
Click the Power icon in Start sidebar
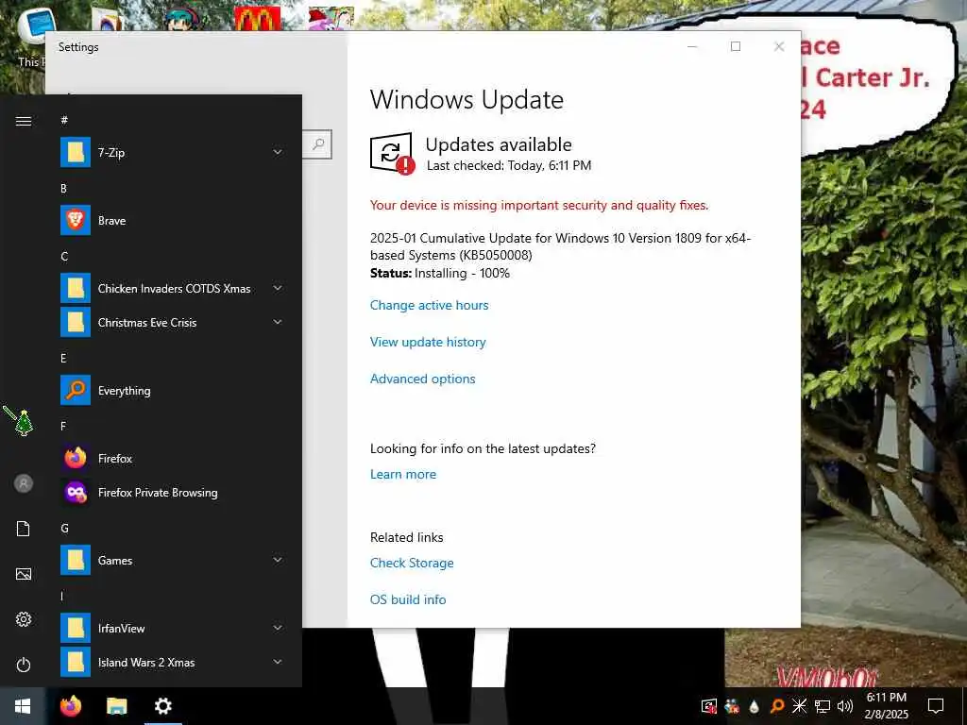(24, 665)
